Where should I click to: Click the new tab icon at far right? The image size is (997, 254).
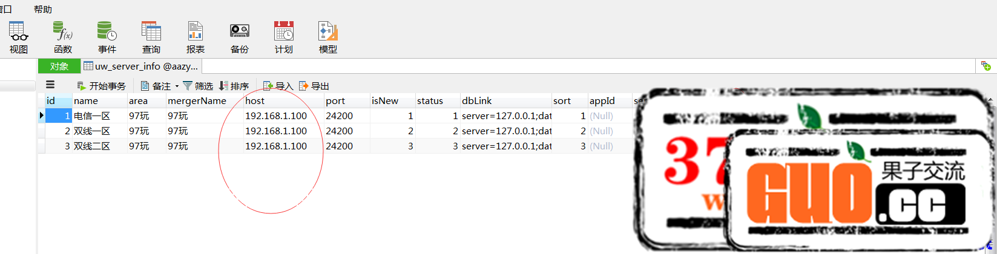(985, 66)
